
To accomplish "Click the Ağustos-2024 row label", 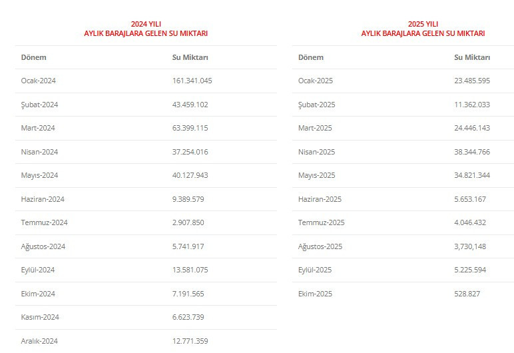I will click(43, 246).
